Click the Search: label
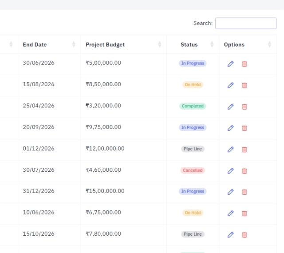The image size is (284, 253). (x=203, y=23)
